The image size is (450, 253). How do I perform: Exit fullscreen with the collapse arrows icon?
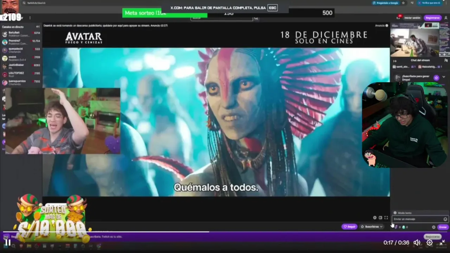pos(442,242)
